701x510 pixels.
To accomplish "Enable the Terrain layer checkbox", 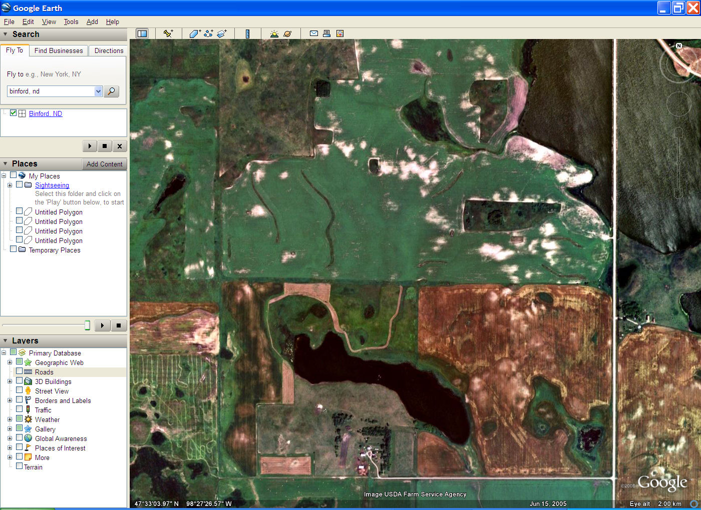I will pos(19,466).
